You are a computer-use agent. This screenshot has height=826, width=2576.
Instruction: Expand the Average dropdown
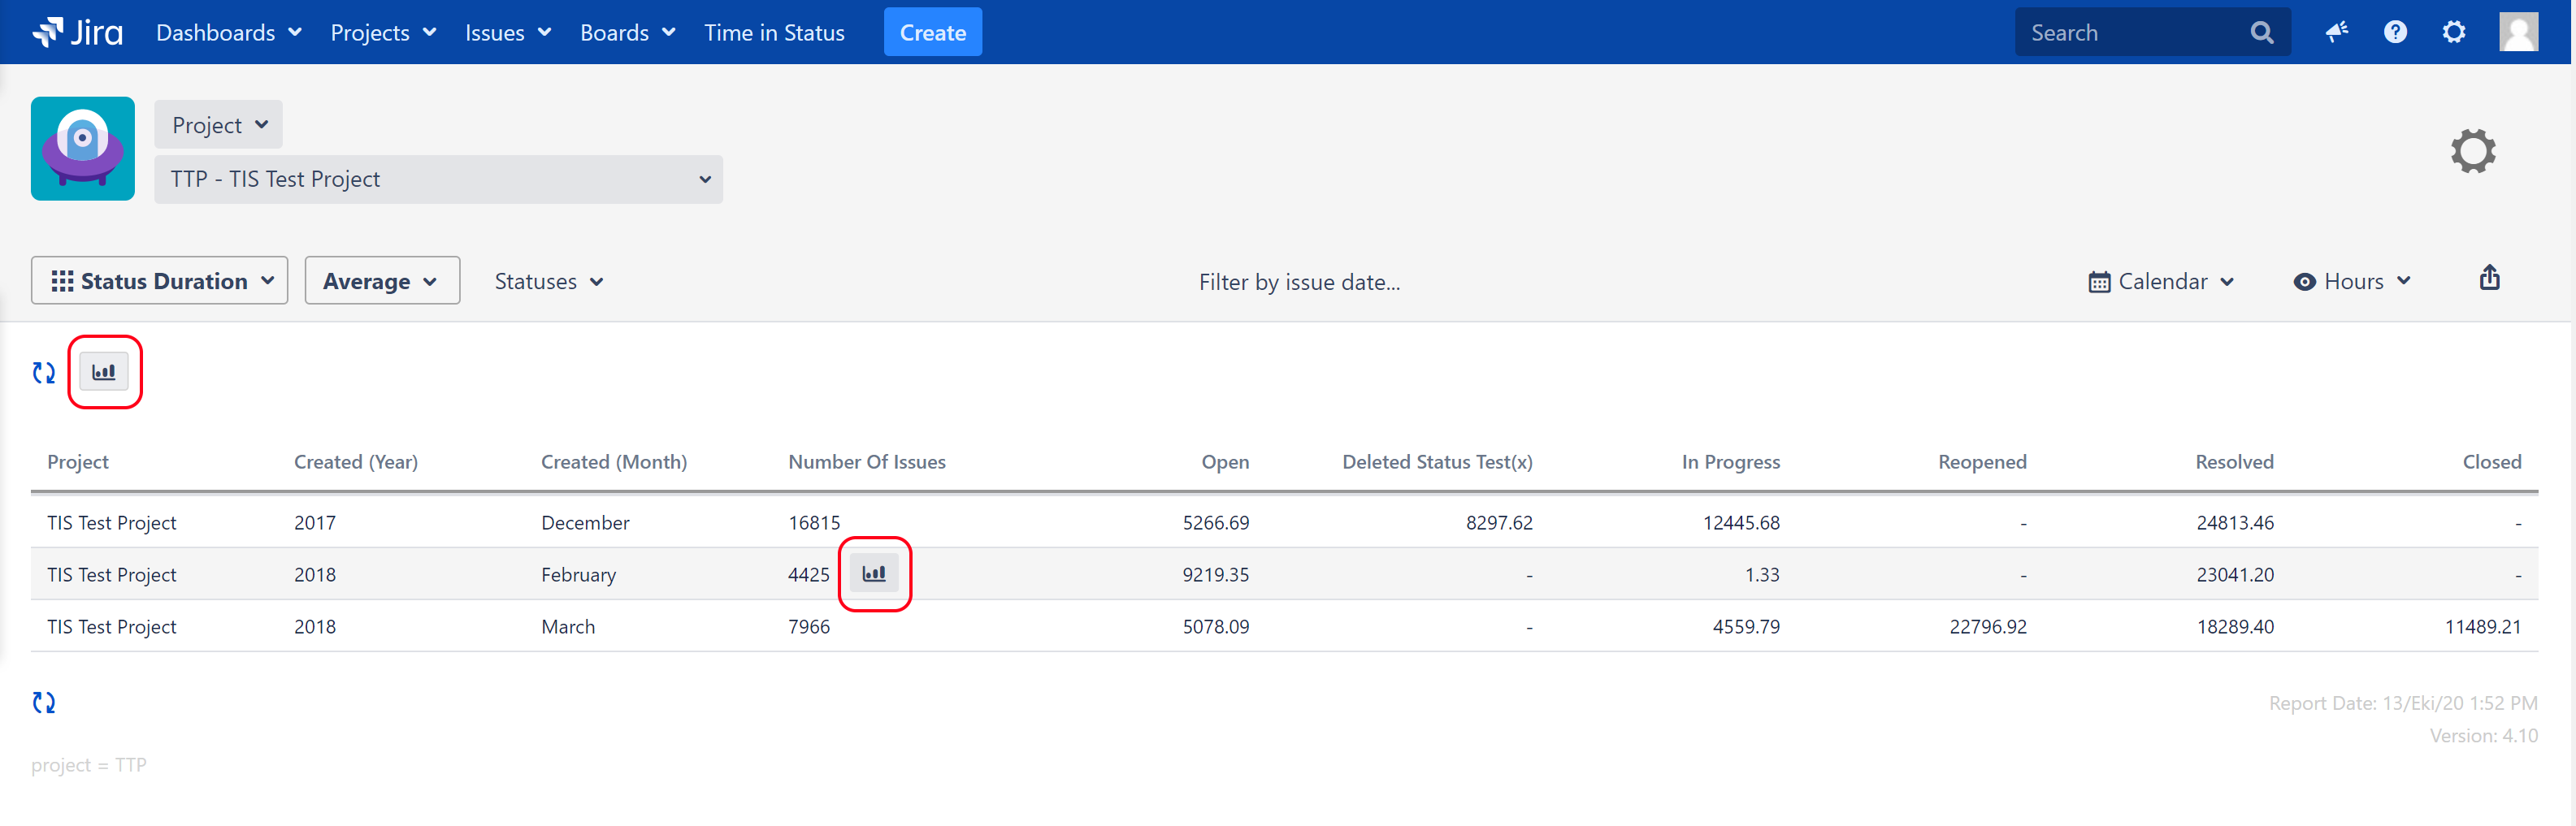pyautogui.click(x=381, y=281)
